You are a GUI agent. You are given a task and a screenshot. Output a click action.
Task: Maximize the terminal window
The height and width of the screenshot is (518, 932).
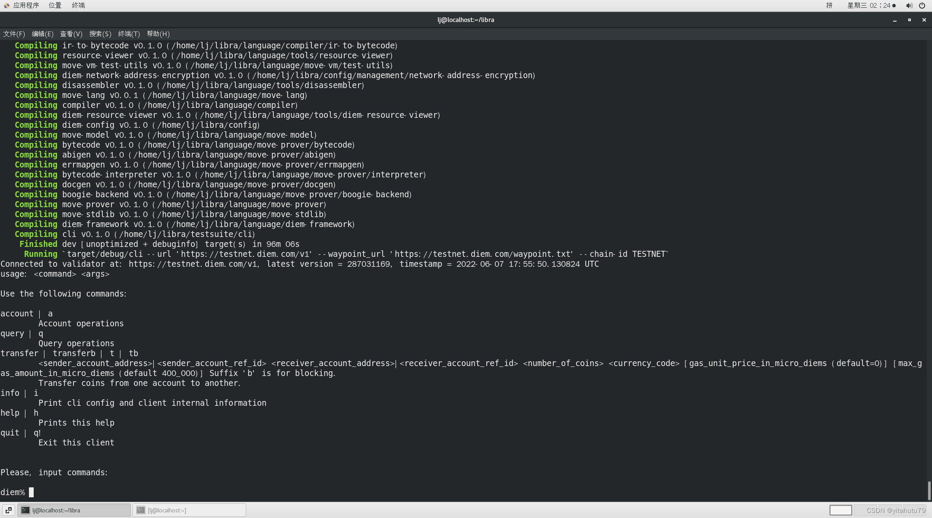(910, 20)
